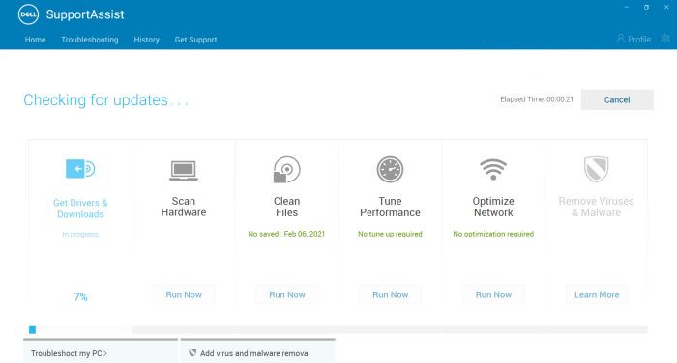Click the 'No saved : Feb 06, 2021' status
The height and width of the screenshot is (363, 677).
[x=286, y=234]
